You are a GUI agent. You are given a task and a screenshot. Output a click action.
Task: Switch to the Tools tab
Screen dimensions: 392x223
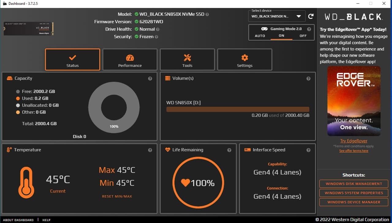(x=187, y=60)
